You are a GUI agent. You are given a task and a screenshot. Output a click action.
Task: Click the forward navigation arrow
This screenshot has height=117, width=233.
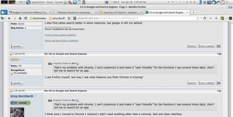(x=15, y=18)
